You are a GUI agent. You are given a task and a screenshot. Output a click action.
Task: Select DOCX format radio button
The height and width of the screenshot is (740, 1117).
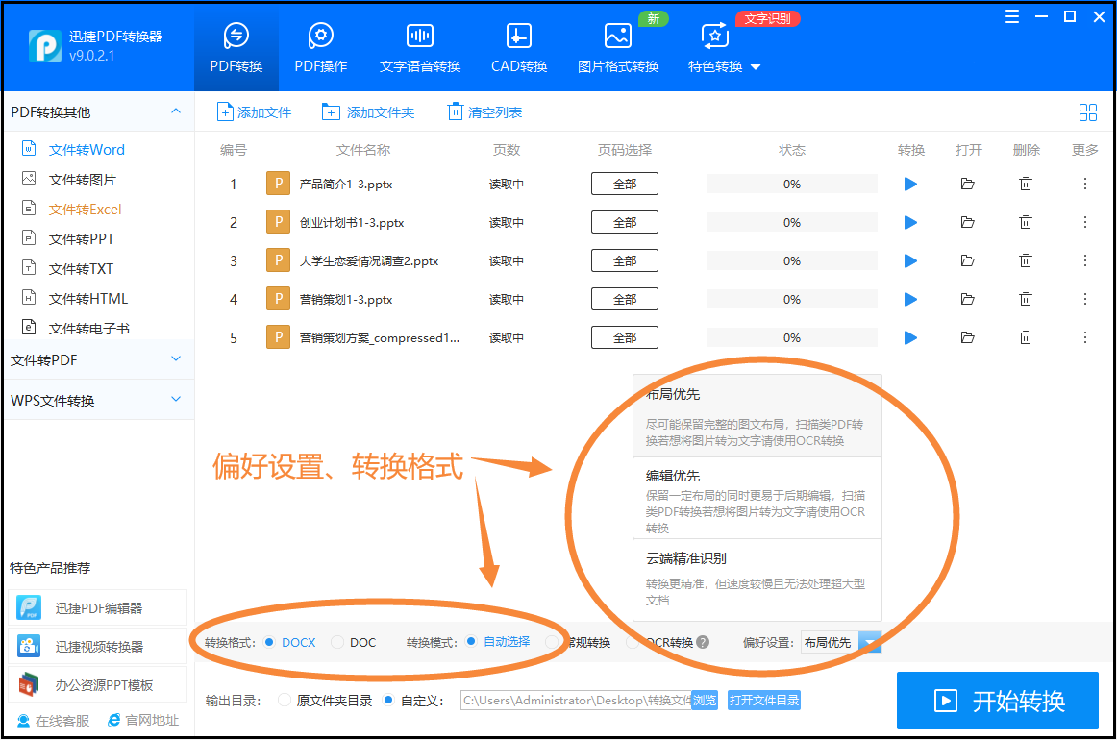click(269, 642)
